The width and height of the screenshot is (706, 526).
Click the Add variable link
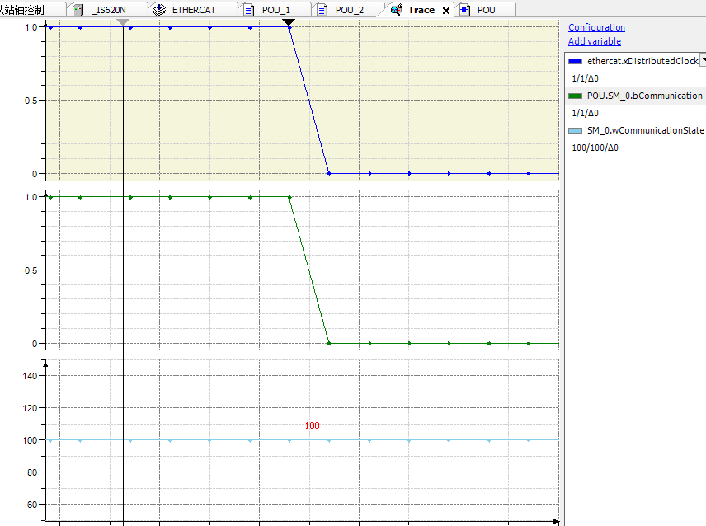tap(594, 41)
